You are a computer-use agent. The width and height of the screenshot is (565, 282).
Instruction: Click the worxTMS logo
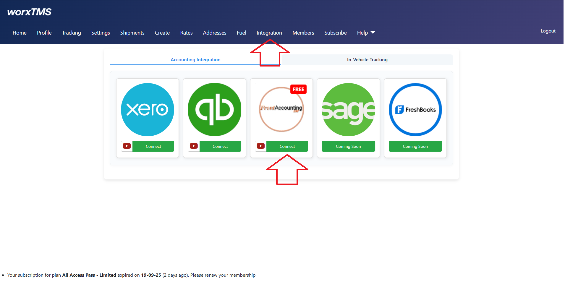(x=29, y=12)
